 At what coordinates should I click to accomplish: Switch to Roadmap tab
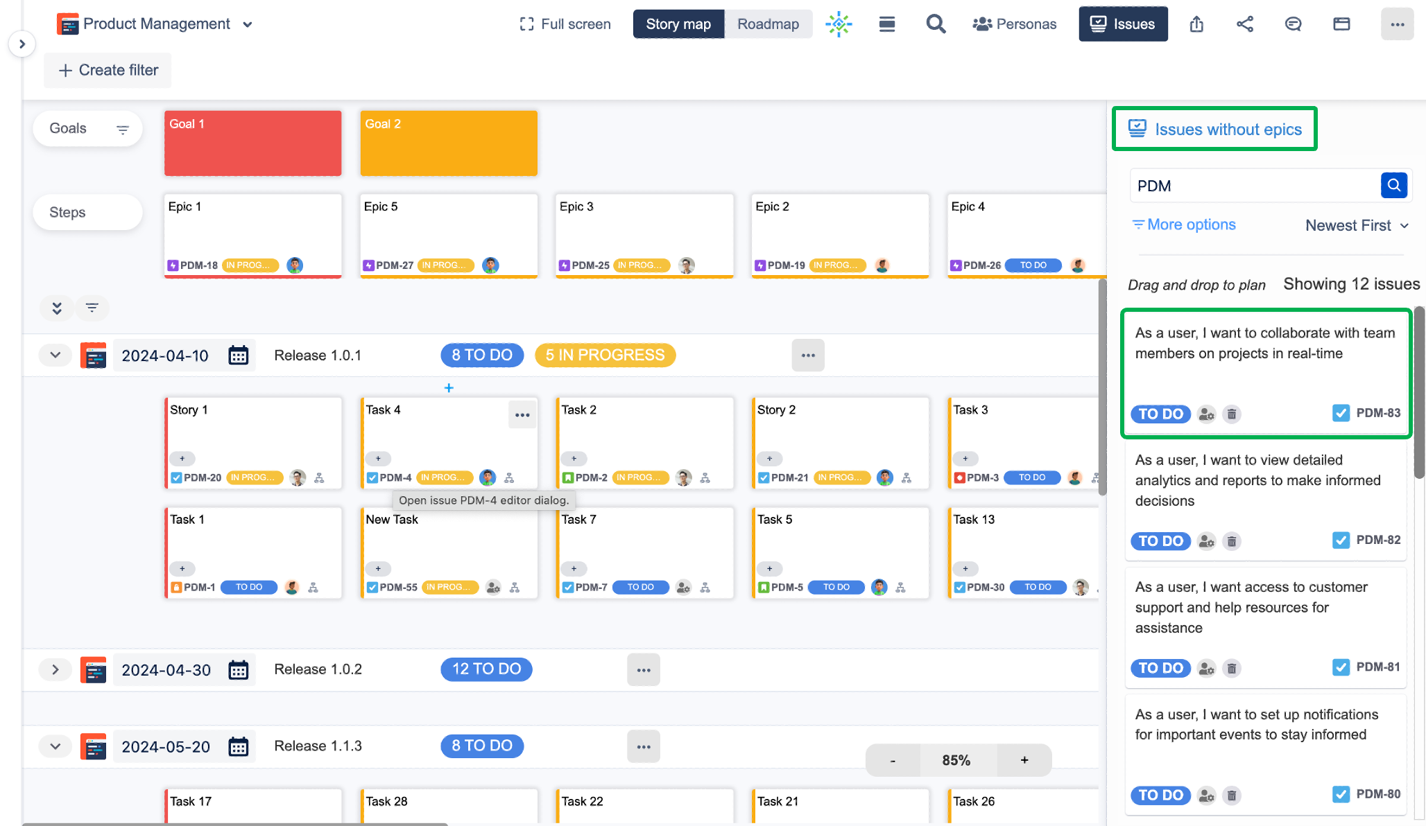click(768, 24)
